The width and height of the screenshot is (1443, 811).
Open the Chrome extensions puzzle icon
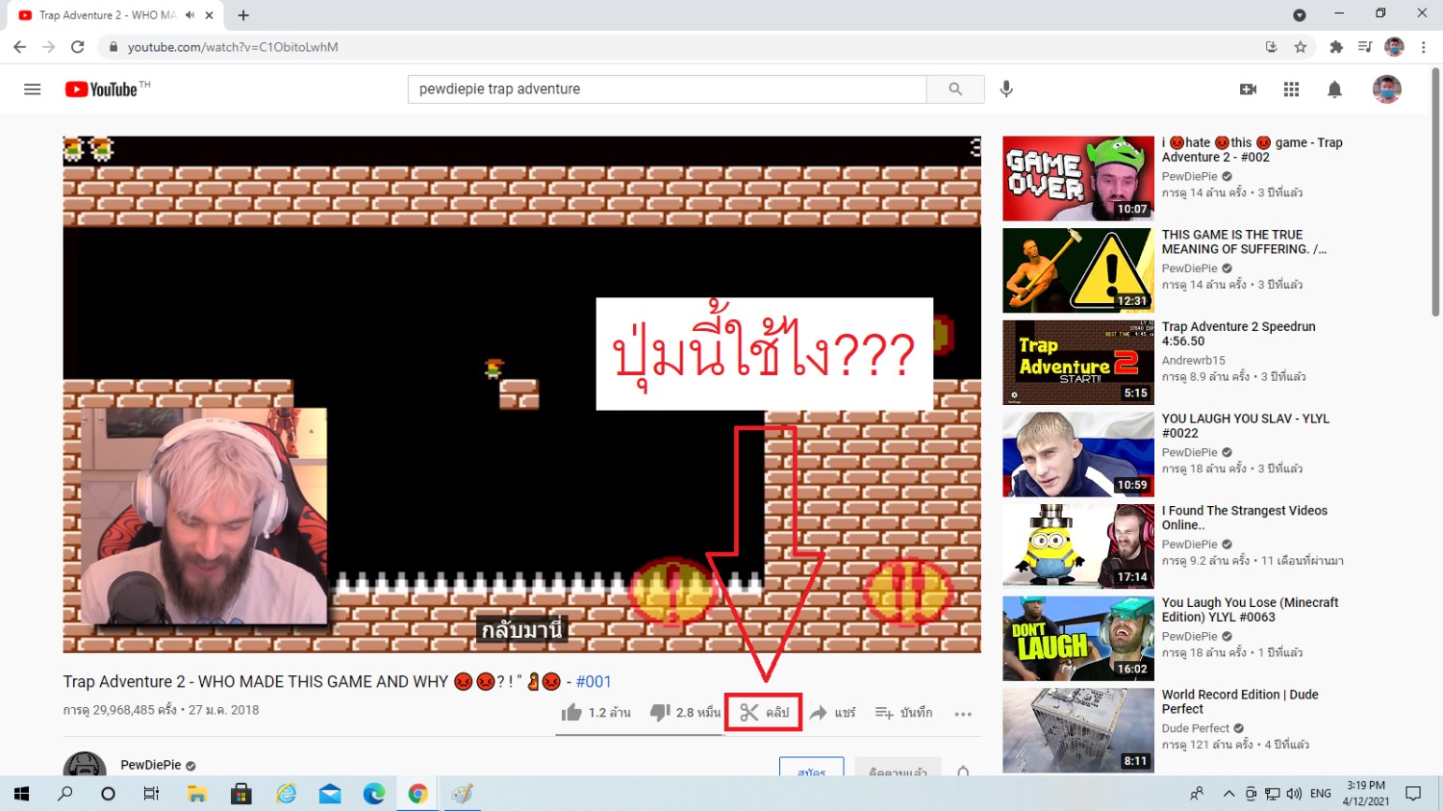[x=1335, y=47]
